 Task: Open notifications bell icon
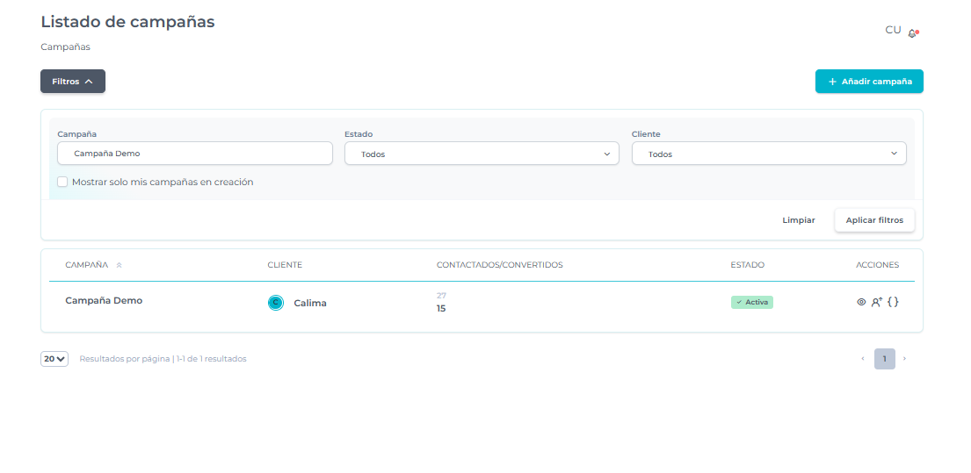(x=913, y=32)
